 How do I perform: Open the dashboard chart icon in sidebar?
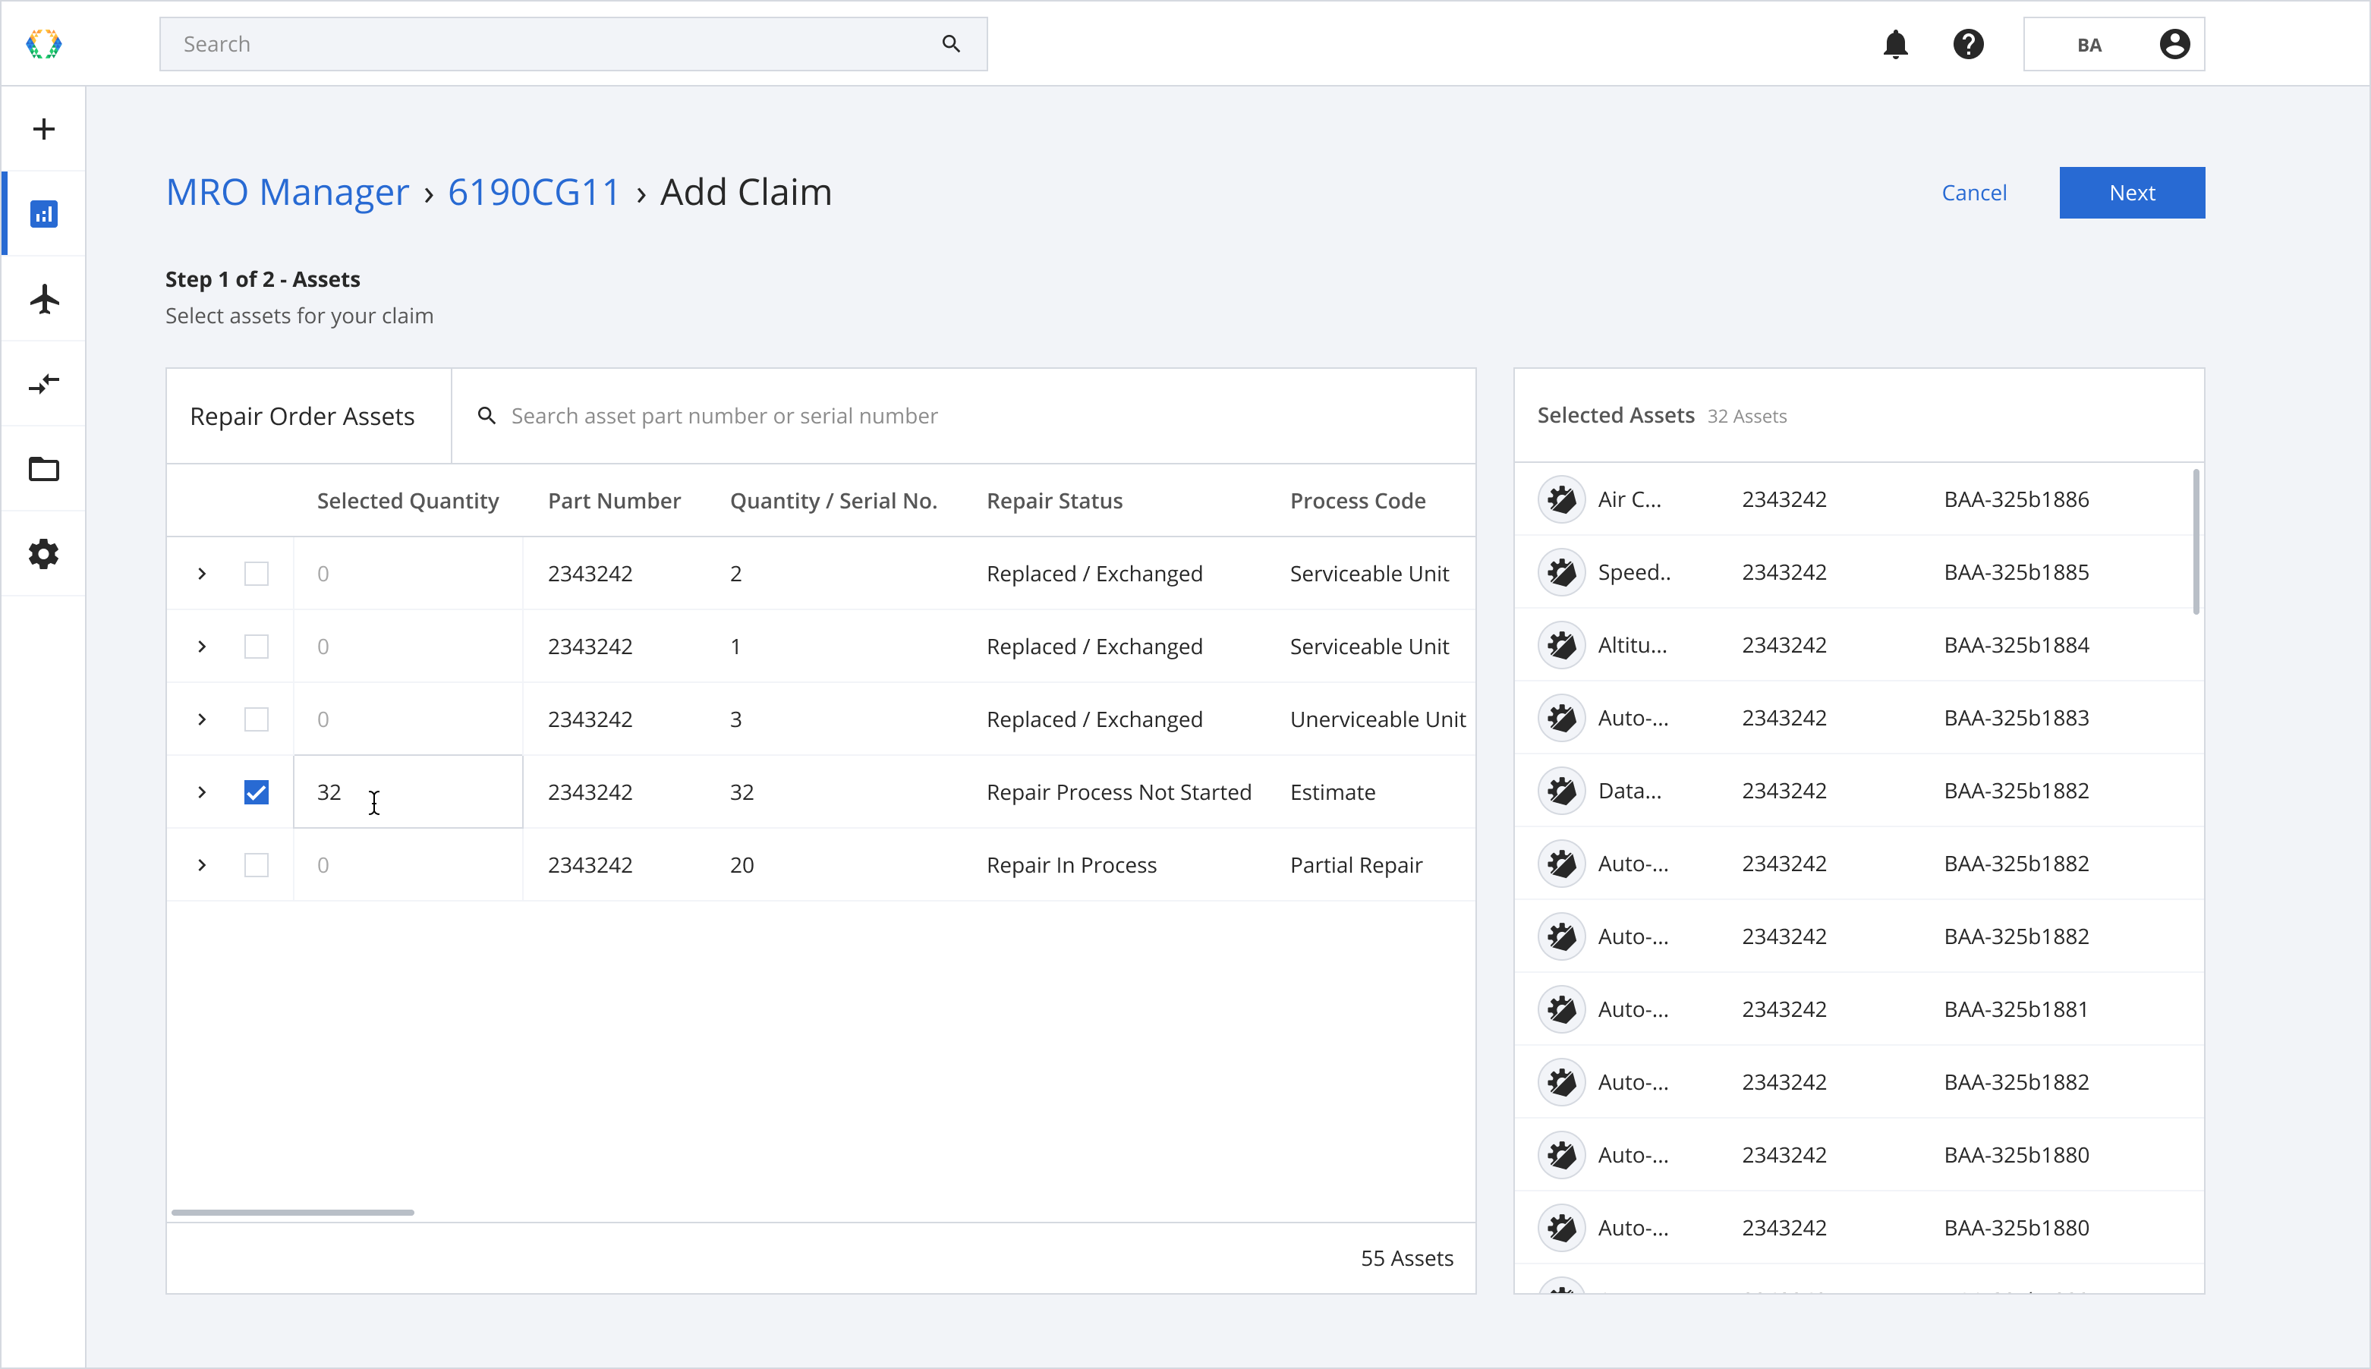click(43, 214)
